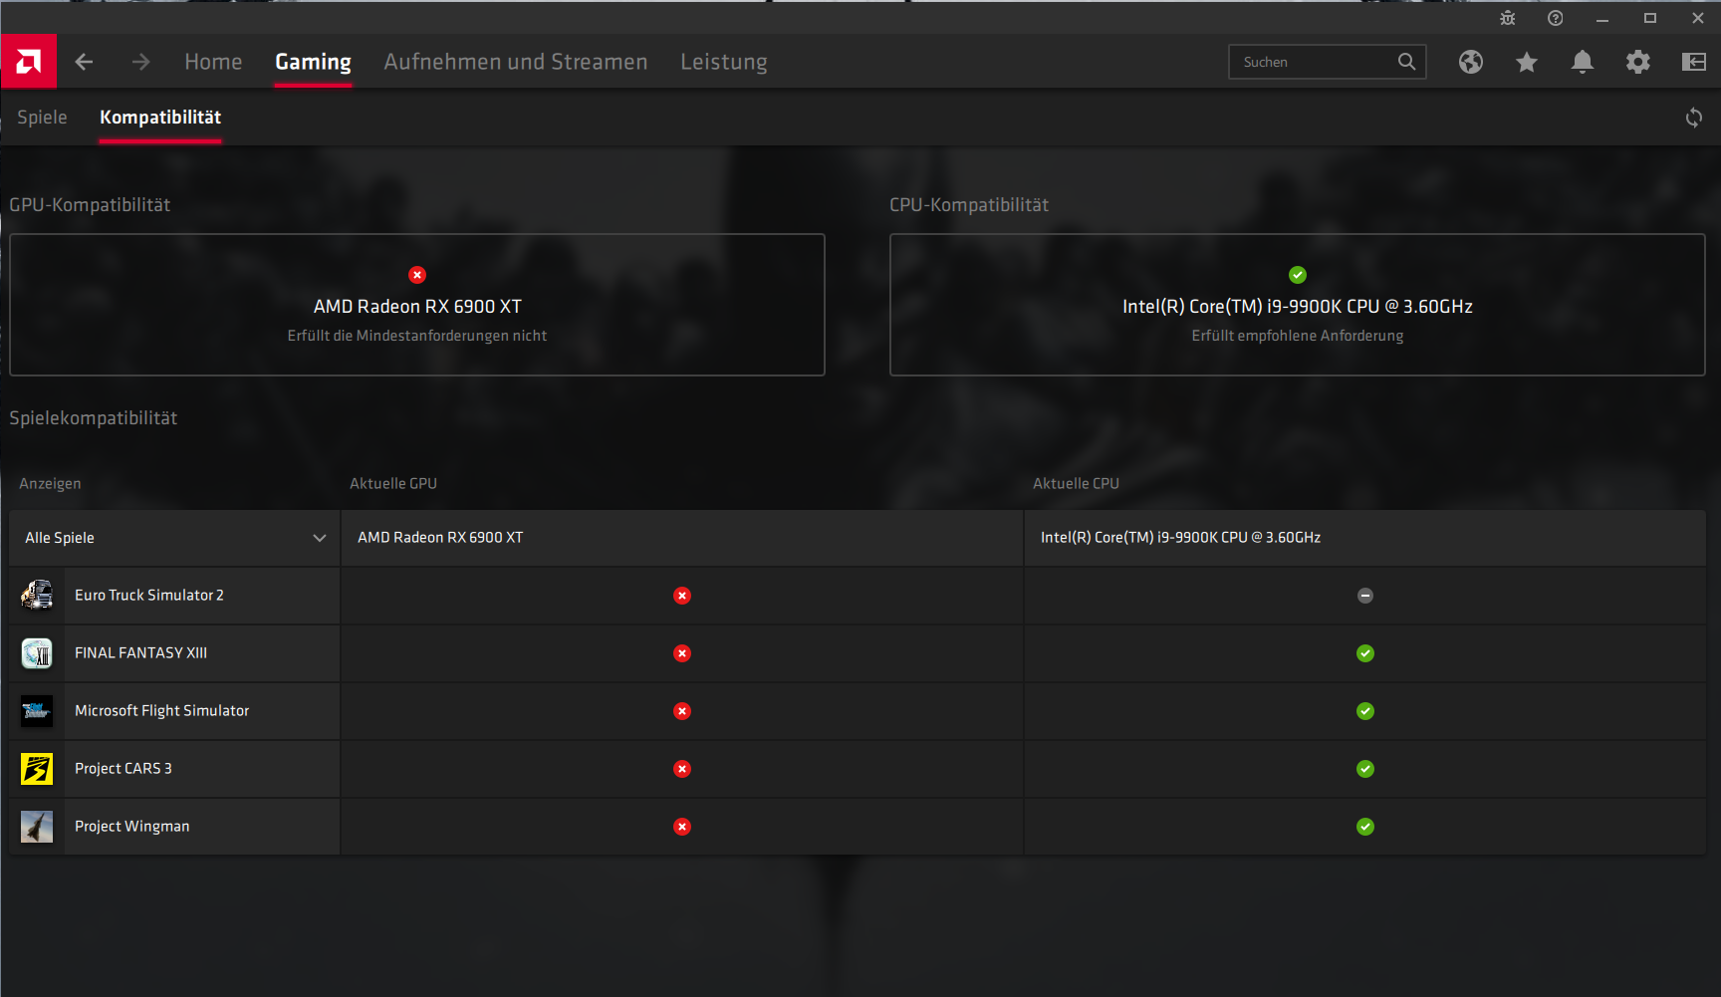Open favorites star icon
Image resolution: width=1721 pixels, height=997 pixels.
1527,62
